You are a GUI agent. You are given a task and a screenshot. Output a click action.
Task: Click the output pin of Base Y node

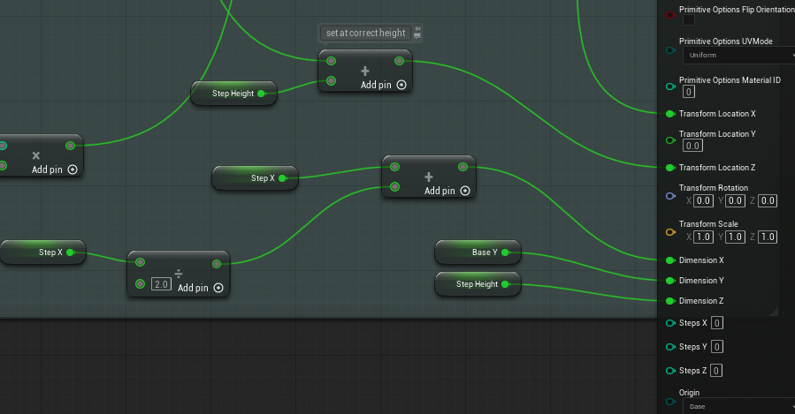pos(505,252)
